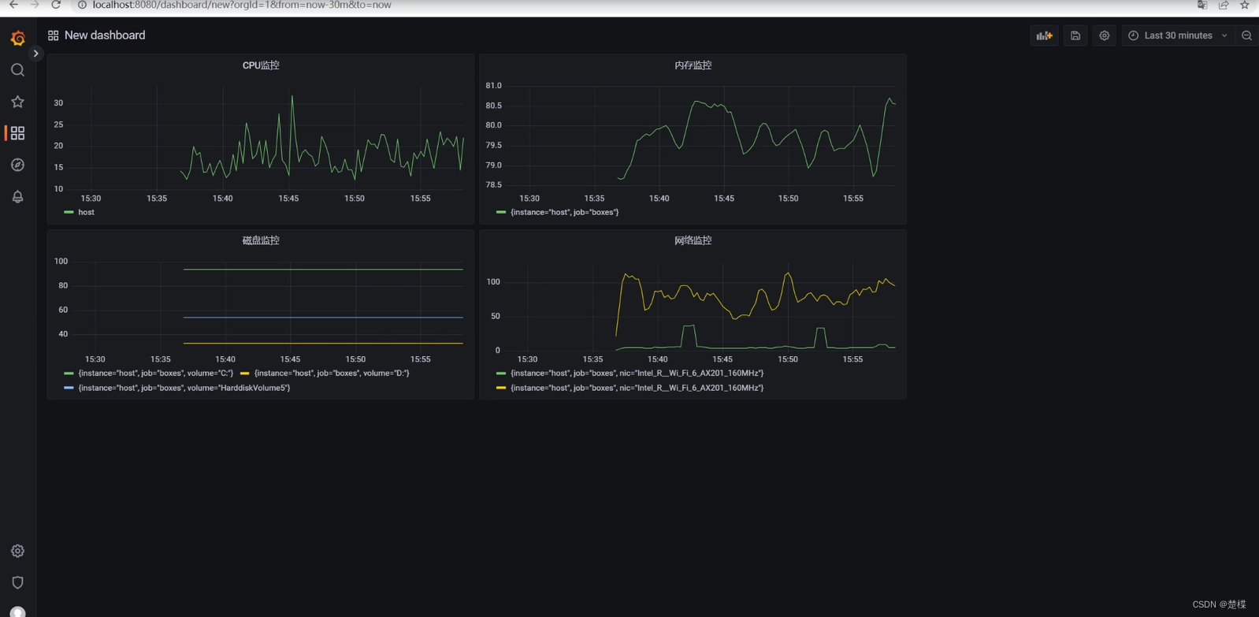Screen dimensions: 1259x617
Task: Expand the sidebar with arrow toggle
Action: pos(35,54)
